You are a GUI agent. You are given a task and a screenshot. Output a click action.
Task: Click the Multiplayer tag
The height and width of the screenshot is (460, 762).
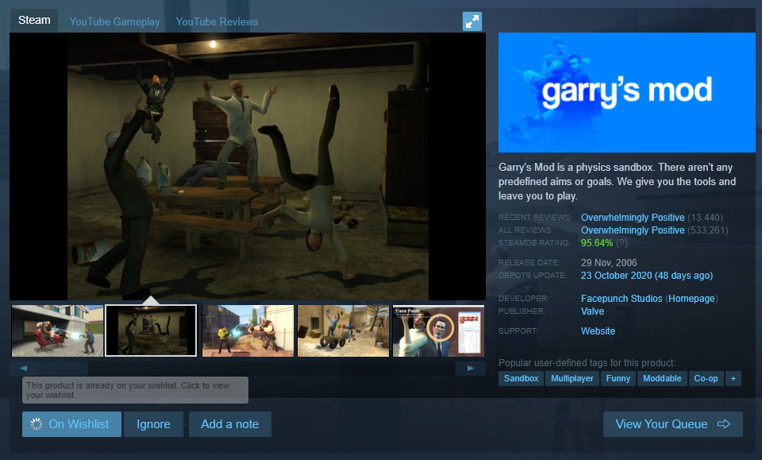pos(572,378)
